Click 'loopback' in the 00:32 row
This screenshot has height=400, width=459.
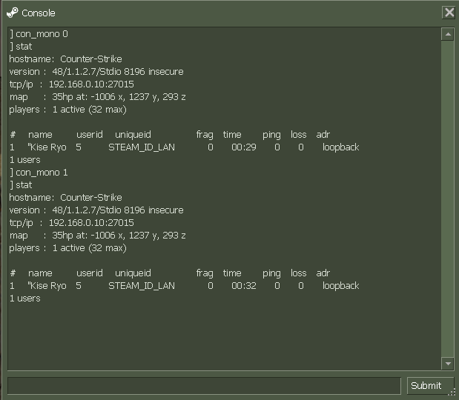click(341, 286)
